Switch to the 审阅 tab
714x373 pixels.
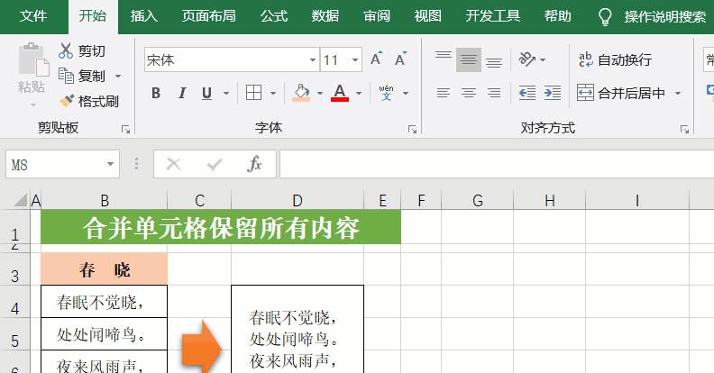[x=377, y=16]
